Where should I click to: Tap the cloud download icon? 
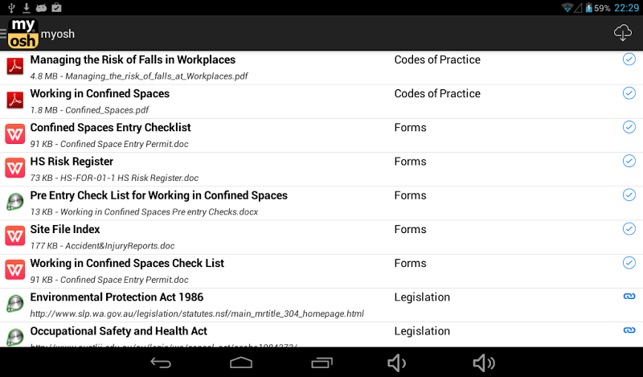622,32
